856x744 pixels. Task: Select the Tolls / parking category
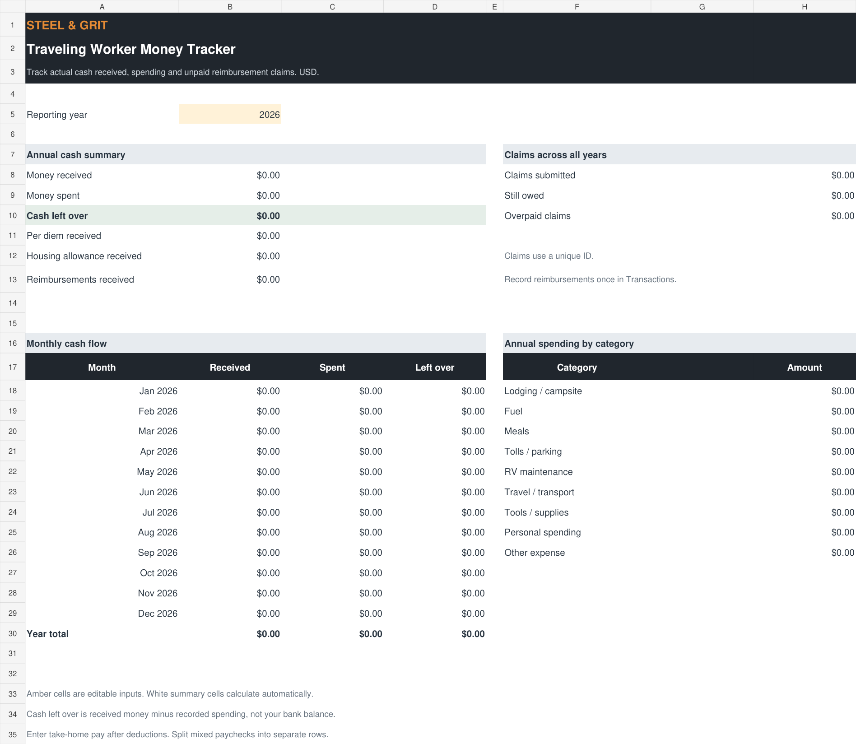(x=533, y=451)
